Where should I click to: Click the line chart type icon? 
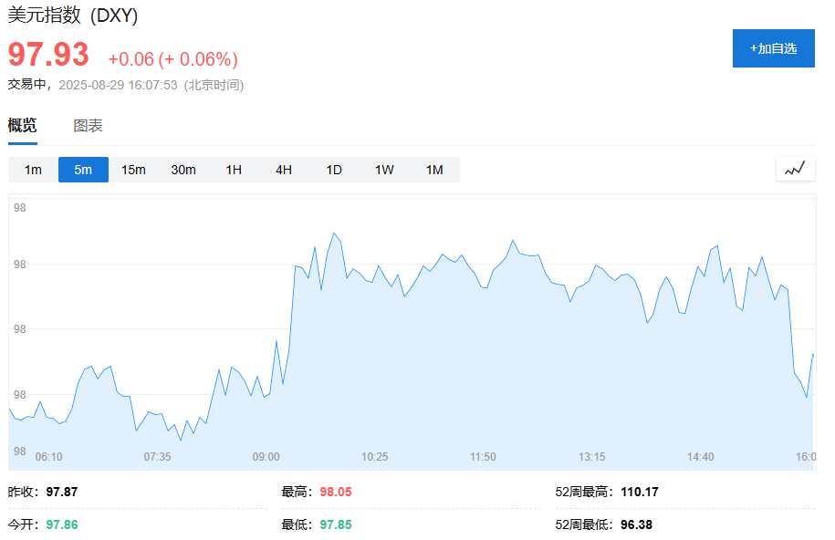pos(795,169)
